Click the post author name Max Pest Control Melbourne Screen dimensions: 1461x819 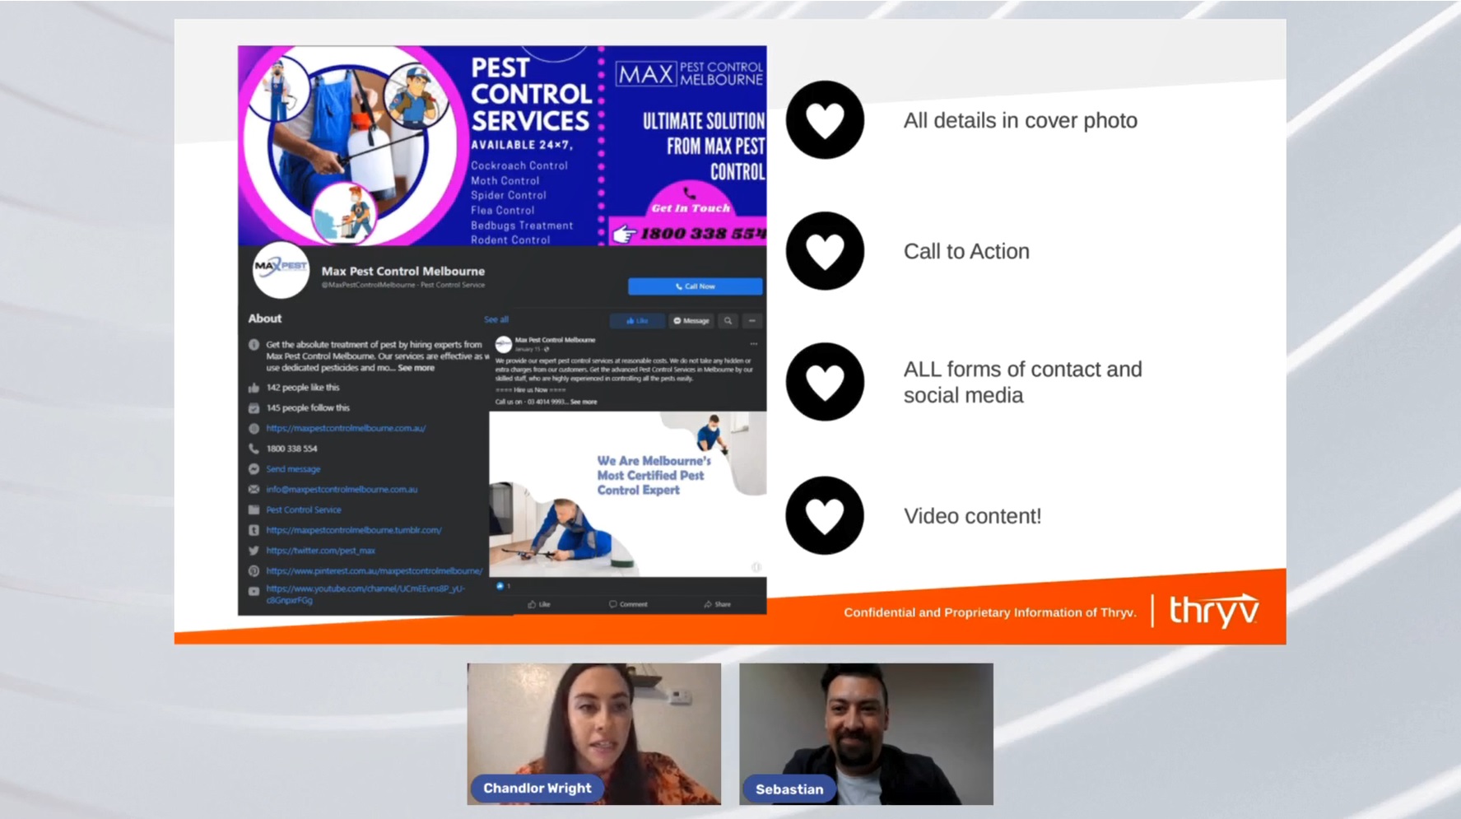tap(555, 340)
